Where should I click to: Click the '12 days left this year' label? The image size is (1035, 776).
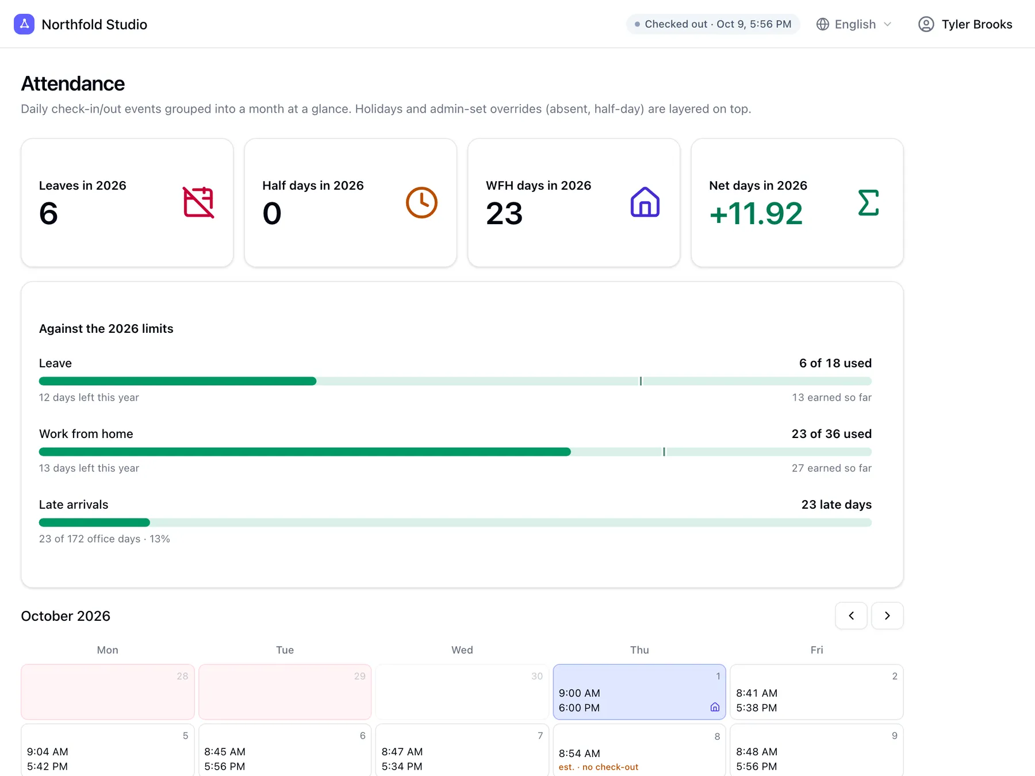tap(89, 397)
